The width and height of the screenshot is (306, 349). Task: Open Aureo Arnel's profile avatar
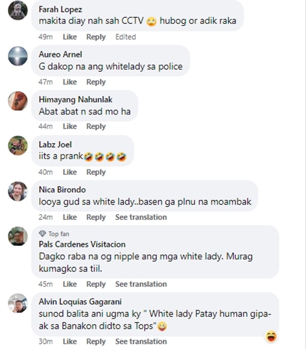18,56
